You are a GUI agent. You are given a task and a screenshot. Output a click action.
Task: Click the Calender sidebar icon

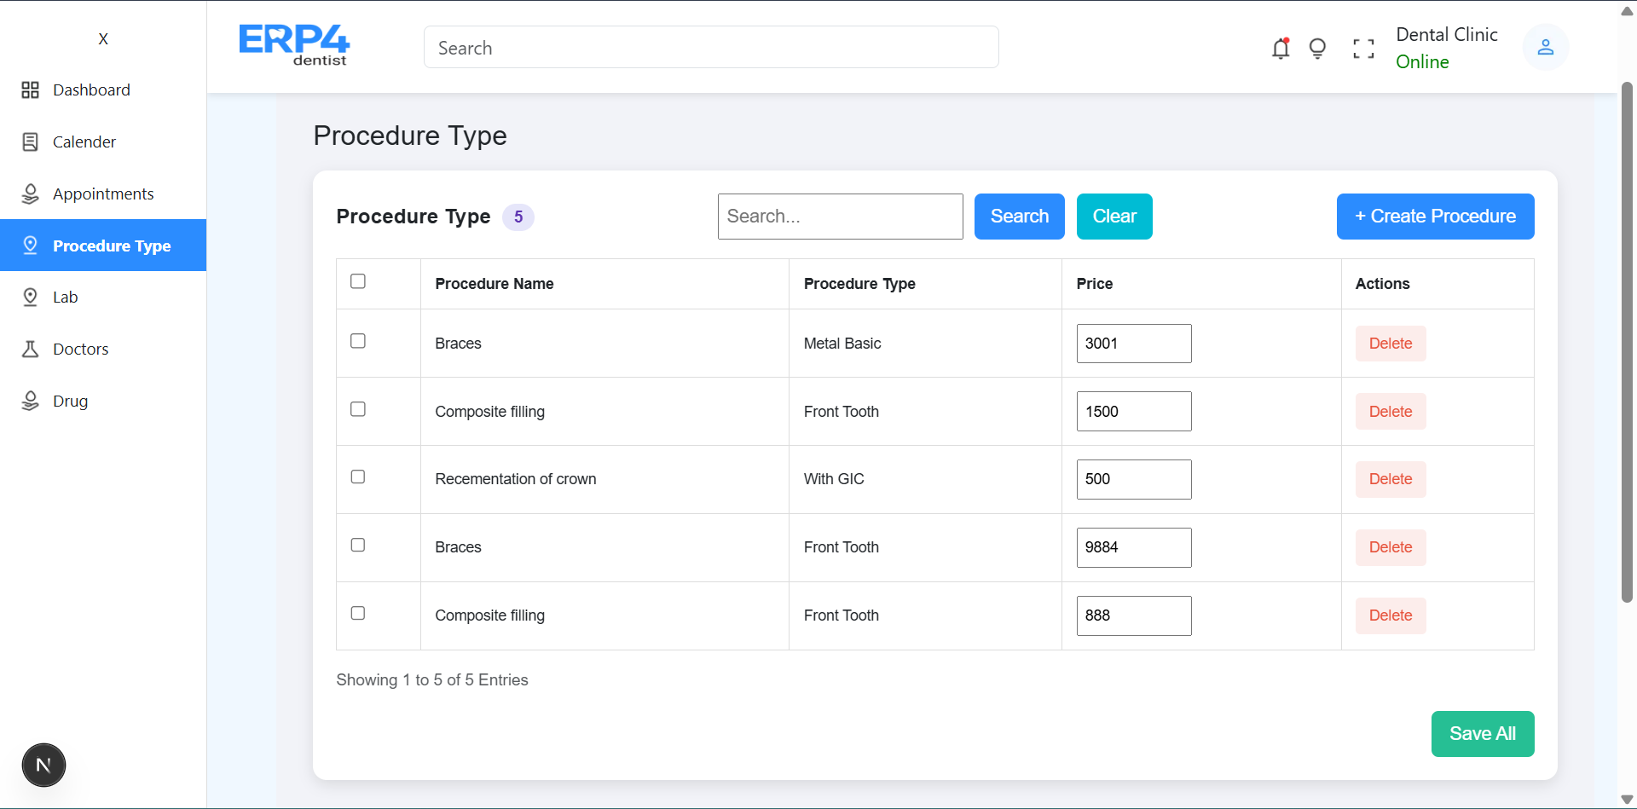coord(31,142)
